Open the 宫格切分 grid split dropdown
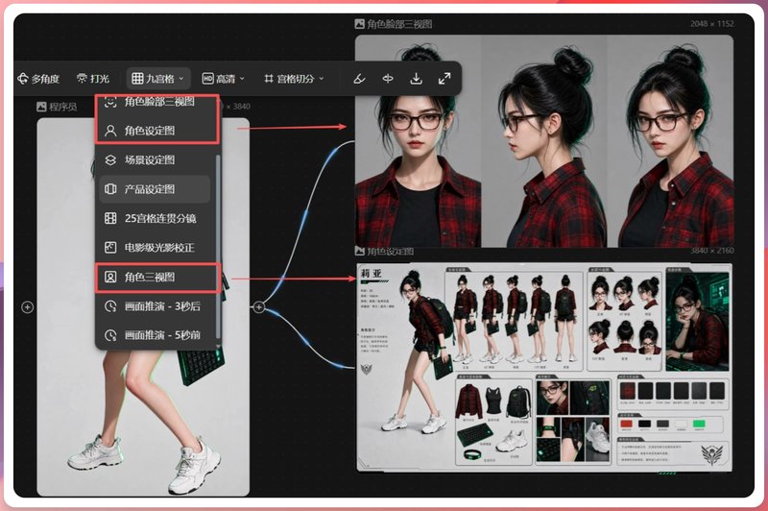Screen dimensions: 768x511 tap(294, 79)
